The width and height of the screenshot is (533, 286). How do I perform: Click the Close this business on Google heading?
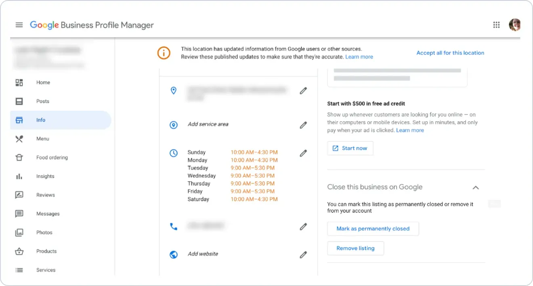click(375, 187)
